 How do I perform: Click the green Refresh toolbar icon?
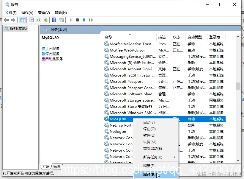tap(38, 20)
